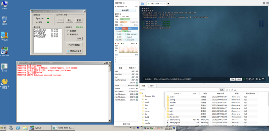Click the copy icon in the command bar
269x131 pixels.
point(247,79)
